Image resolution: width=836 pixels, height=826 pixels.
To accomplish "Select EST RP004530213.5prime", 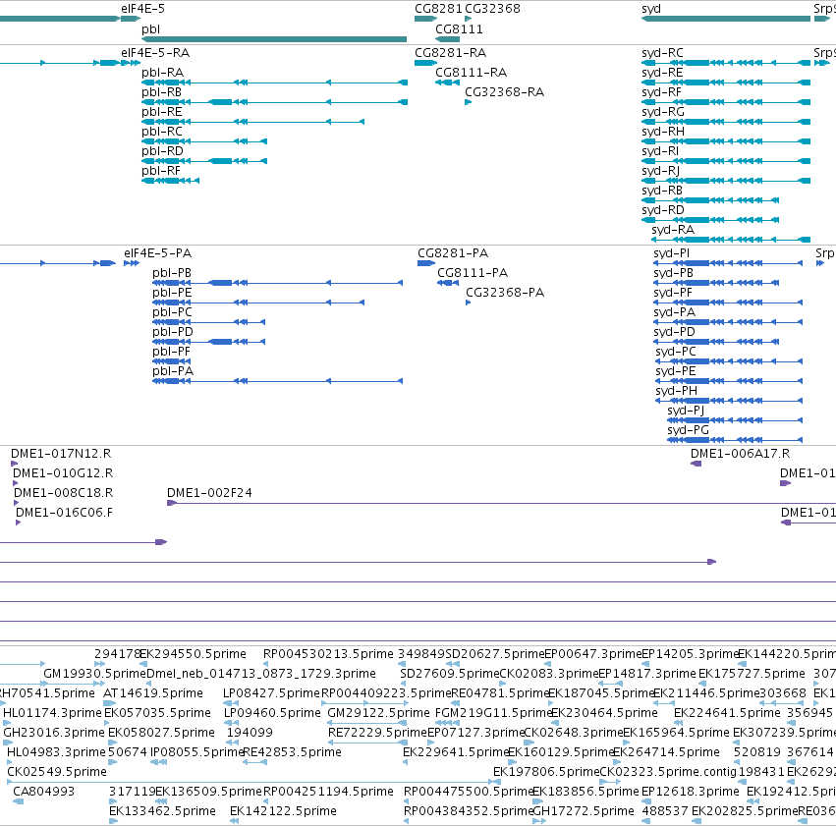I will pos(266,664).
